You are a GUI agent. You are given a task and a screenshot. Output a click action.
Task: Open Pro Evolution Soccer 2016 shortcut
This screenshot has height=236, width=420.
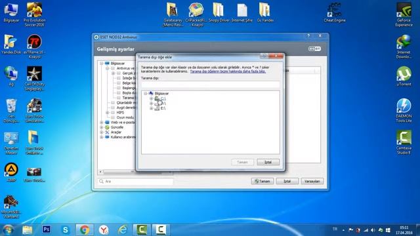tap(34, 14)
